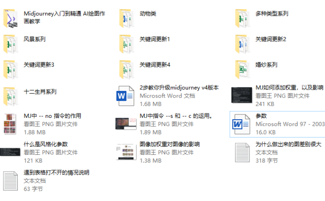Select the thumbnail of 什么是风格化参数
Screen dimensions: 325x201
(x=10, y=152)
